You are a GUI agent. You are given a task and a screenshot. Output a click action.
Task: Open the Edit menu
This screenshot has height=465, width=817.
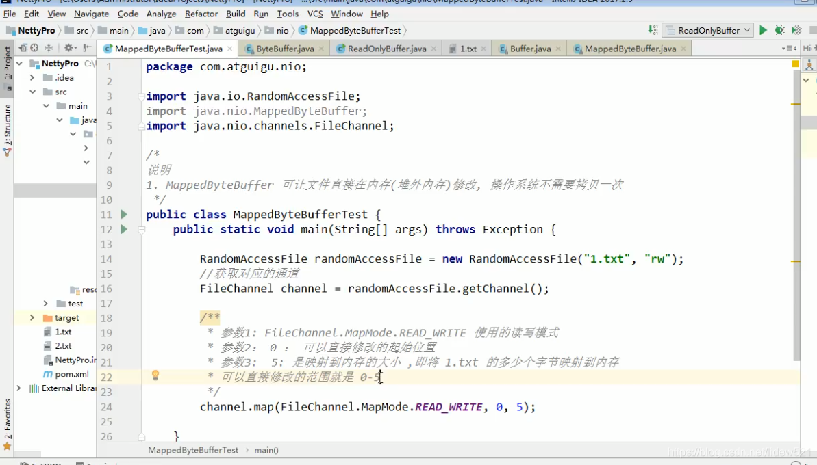tap(32, 14)
